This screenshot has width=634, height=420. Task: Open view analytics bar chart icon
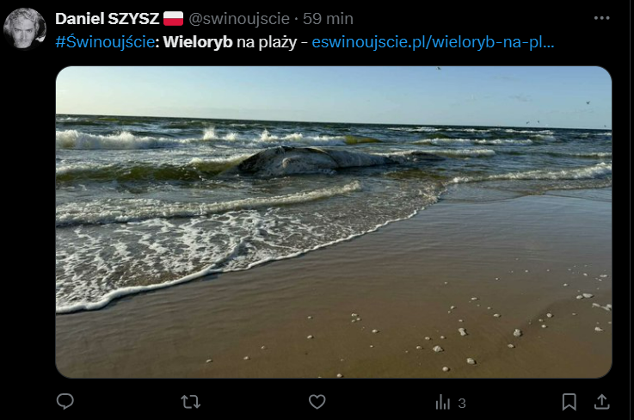coord(443,402)
